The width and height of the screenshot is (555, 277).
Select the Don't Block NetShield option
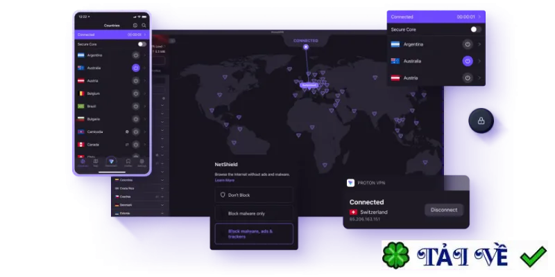coord(254,195)
